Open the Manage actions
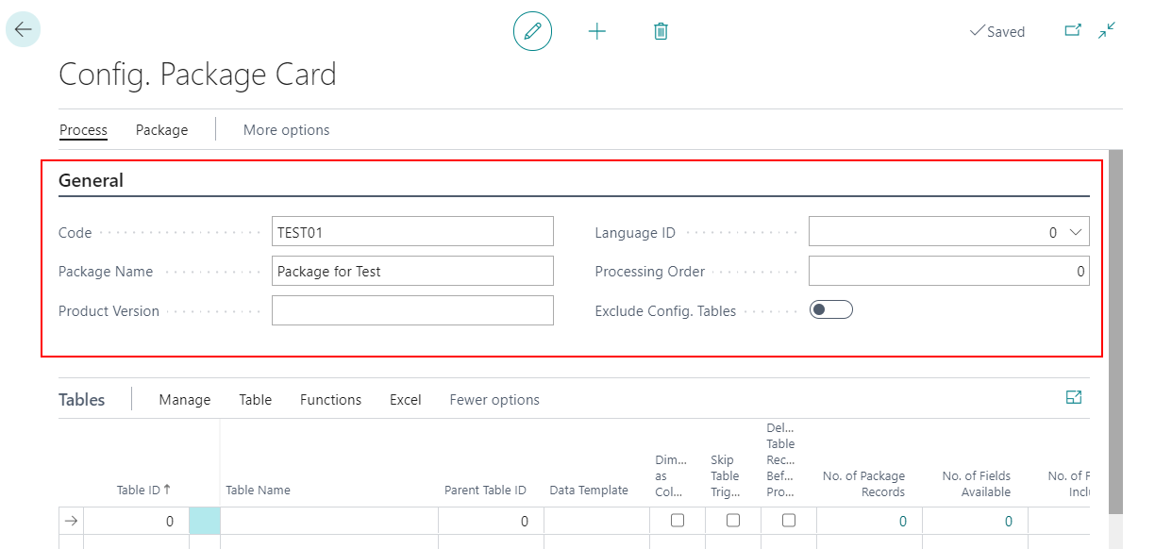Image resolution: width=1155 pixels, height=549 pixels. coord(184,399)
